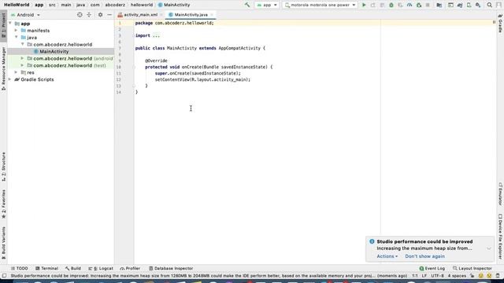Collapse the app module tree node
This screenshot has height=283, width=504.
10,24
